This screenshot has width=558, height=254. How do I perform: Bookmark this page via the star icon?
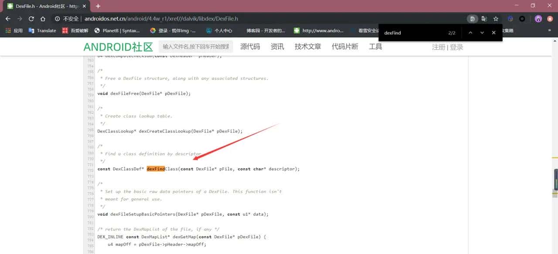click(x=496, y=19)
